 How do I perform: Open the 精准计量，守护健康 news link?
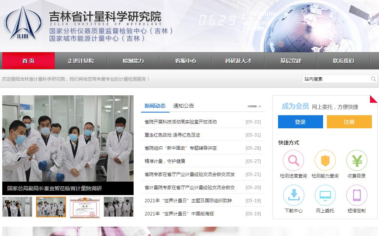click(x=165, y=161)
